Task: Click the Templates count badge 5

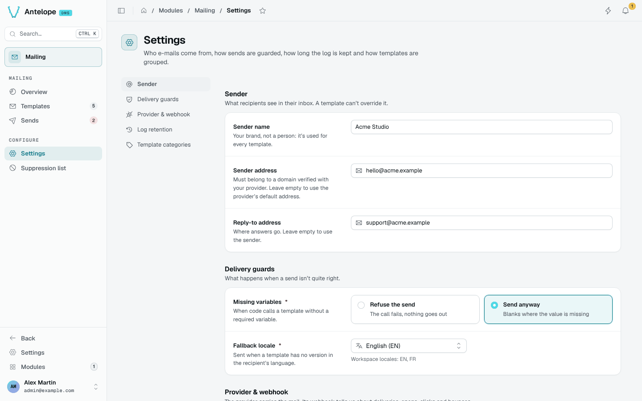Action: (94, 106)
